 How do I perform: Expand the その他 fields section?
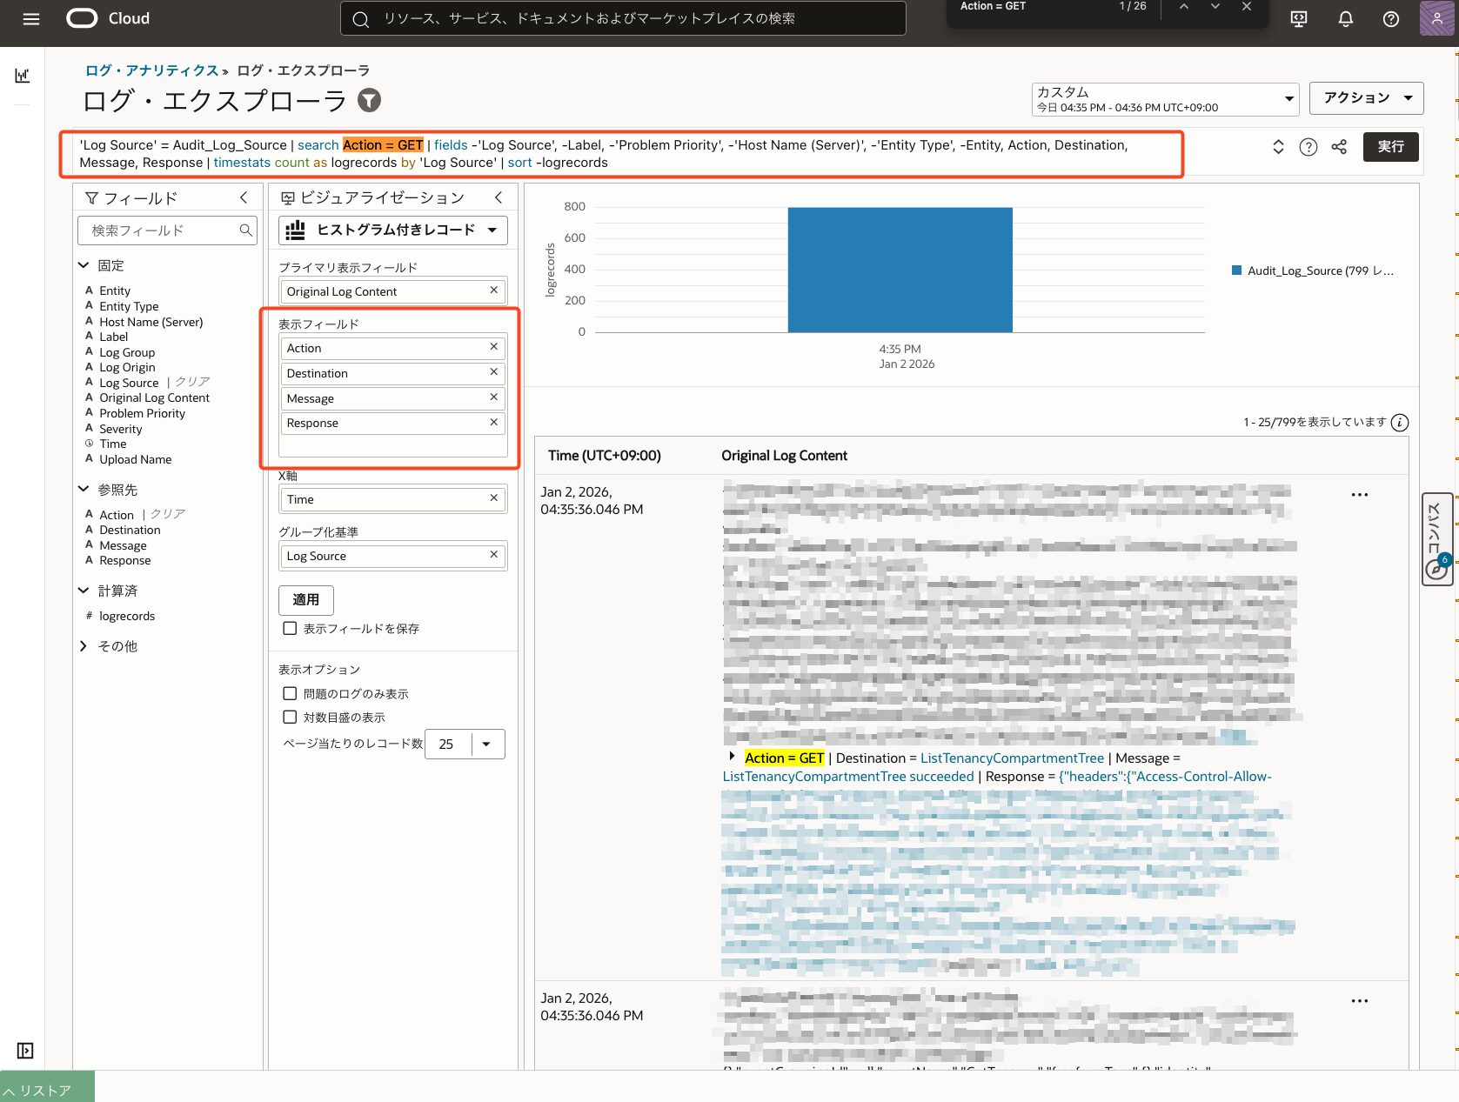pyautogui.click(x=84, y=646)
